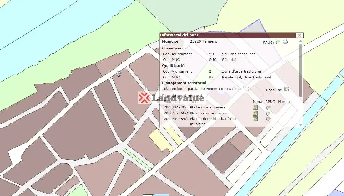Click the location pin marker on map
Screen dimensions: 344x196
click(x=119, y=74)
